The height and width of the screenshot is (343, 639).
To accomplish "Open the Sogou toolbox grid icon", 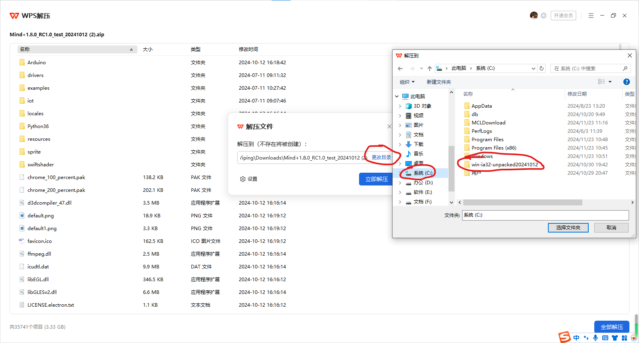I will (624, 338).
